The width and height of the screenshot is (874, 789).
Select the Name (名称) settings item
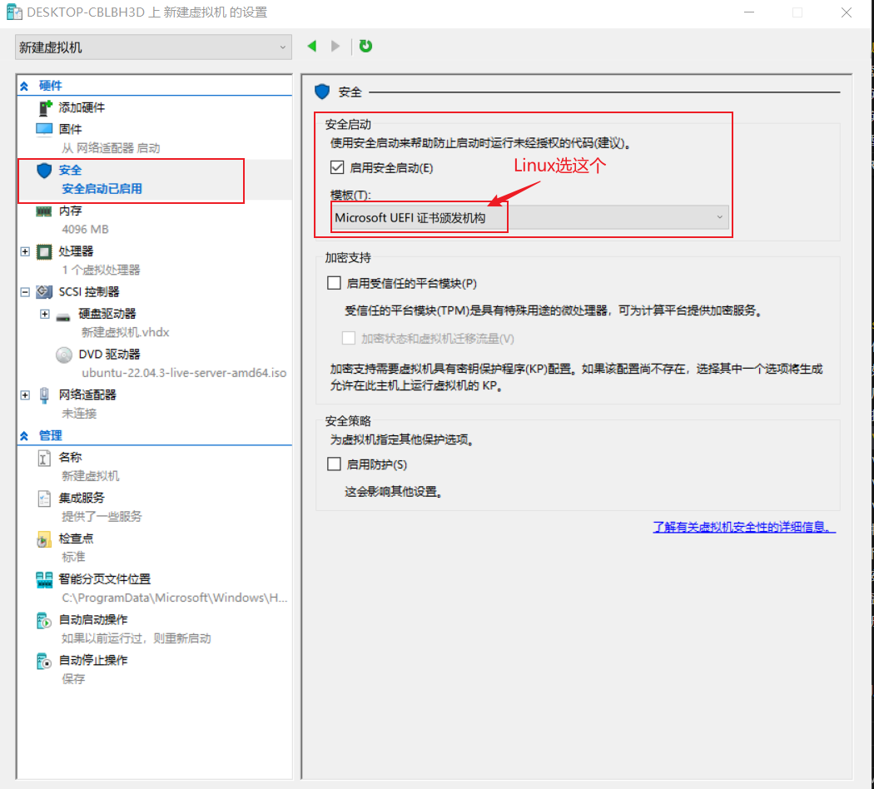tap(70, 457)
